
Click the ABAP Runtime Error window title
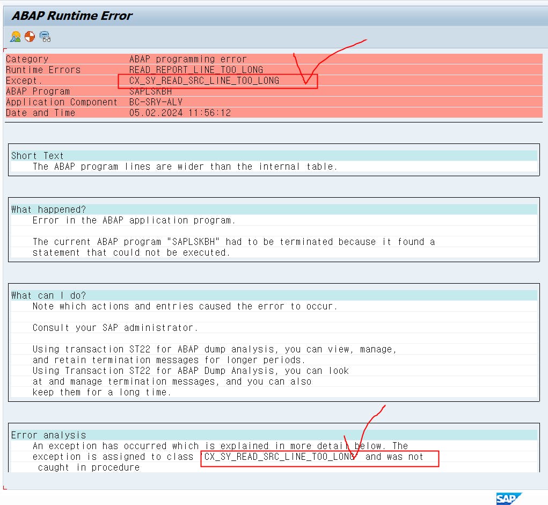pos(72,16)
